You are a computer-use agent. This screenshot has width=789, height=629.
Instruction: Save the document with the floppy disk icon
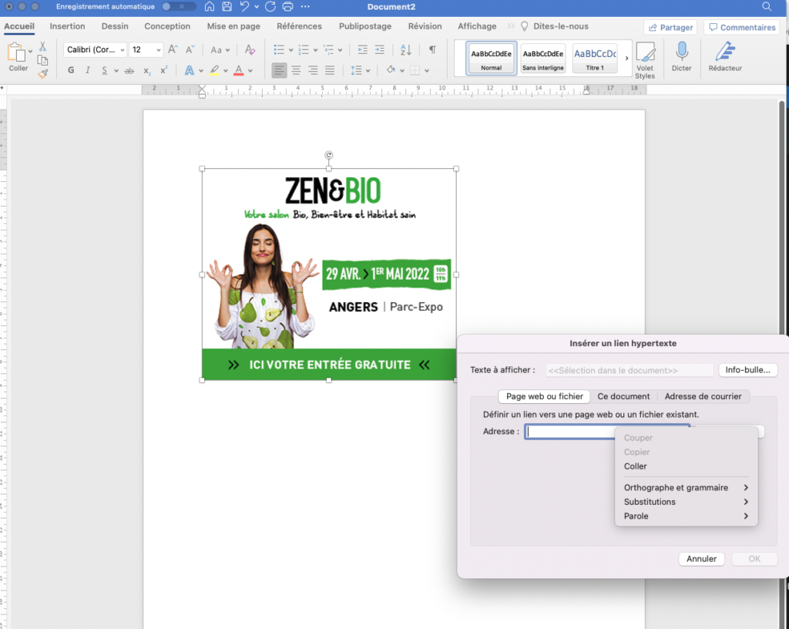pos(227,6)
